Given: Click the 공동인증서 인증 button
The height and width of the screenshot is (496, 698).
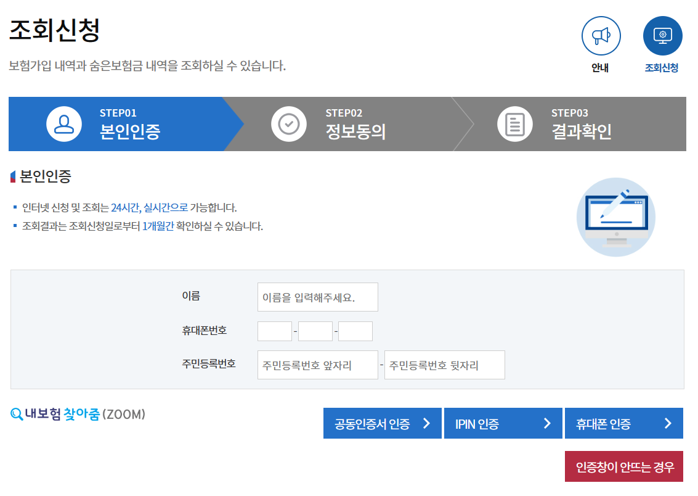Looking at the screenshot, I should 383,423.
